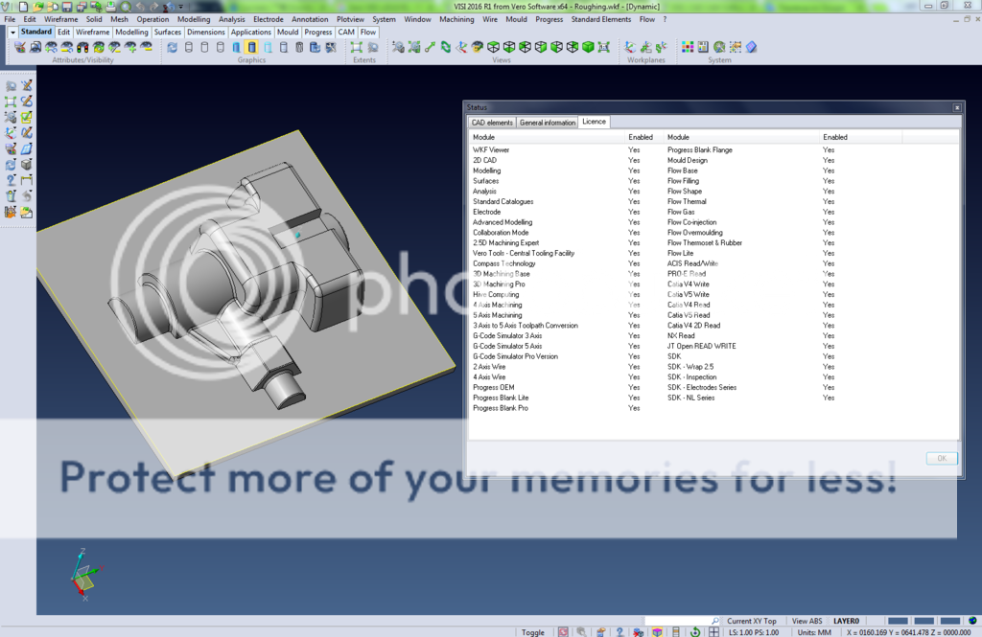This screenshot has height=637, width=982.
Task: Click the color palette icon in System group
Action: (x=688, y=47)
